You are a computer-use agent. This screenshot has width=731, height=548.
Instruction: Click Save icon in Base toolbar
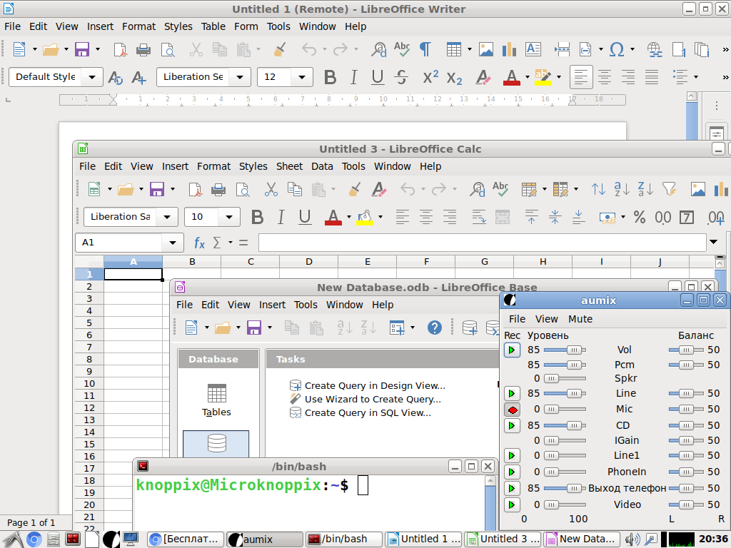pos(254,328)
